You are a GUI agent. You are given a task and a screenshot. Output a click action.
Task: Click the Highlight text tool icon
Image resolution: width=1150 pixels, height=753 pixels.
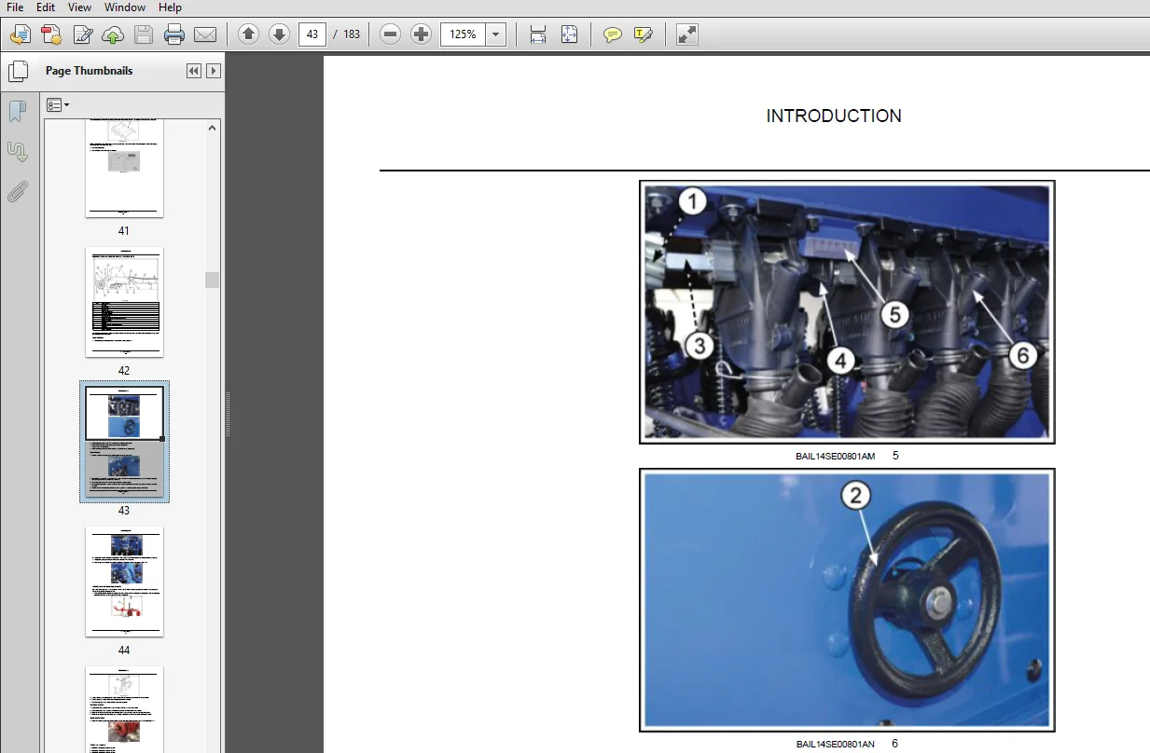click(643, 34)
